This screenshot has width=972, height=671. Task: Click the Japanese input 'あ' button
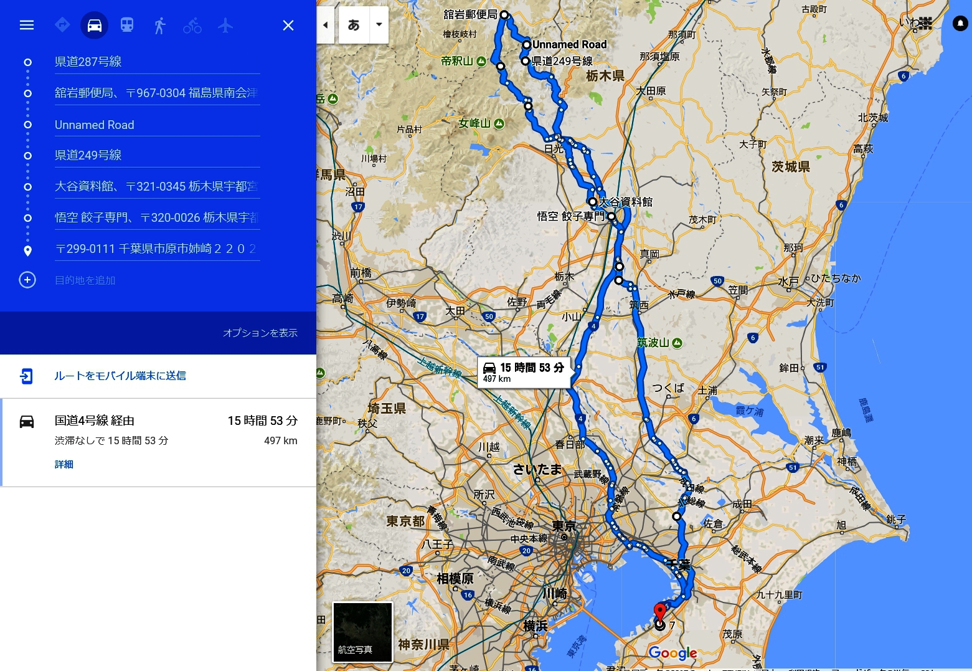point(354,25)
